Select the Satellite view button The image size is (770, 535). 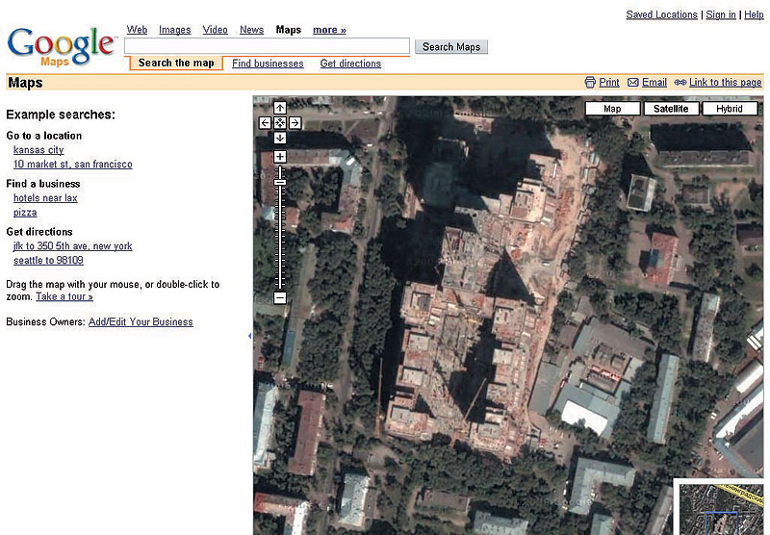[671, 109]
